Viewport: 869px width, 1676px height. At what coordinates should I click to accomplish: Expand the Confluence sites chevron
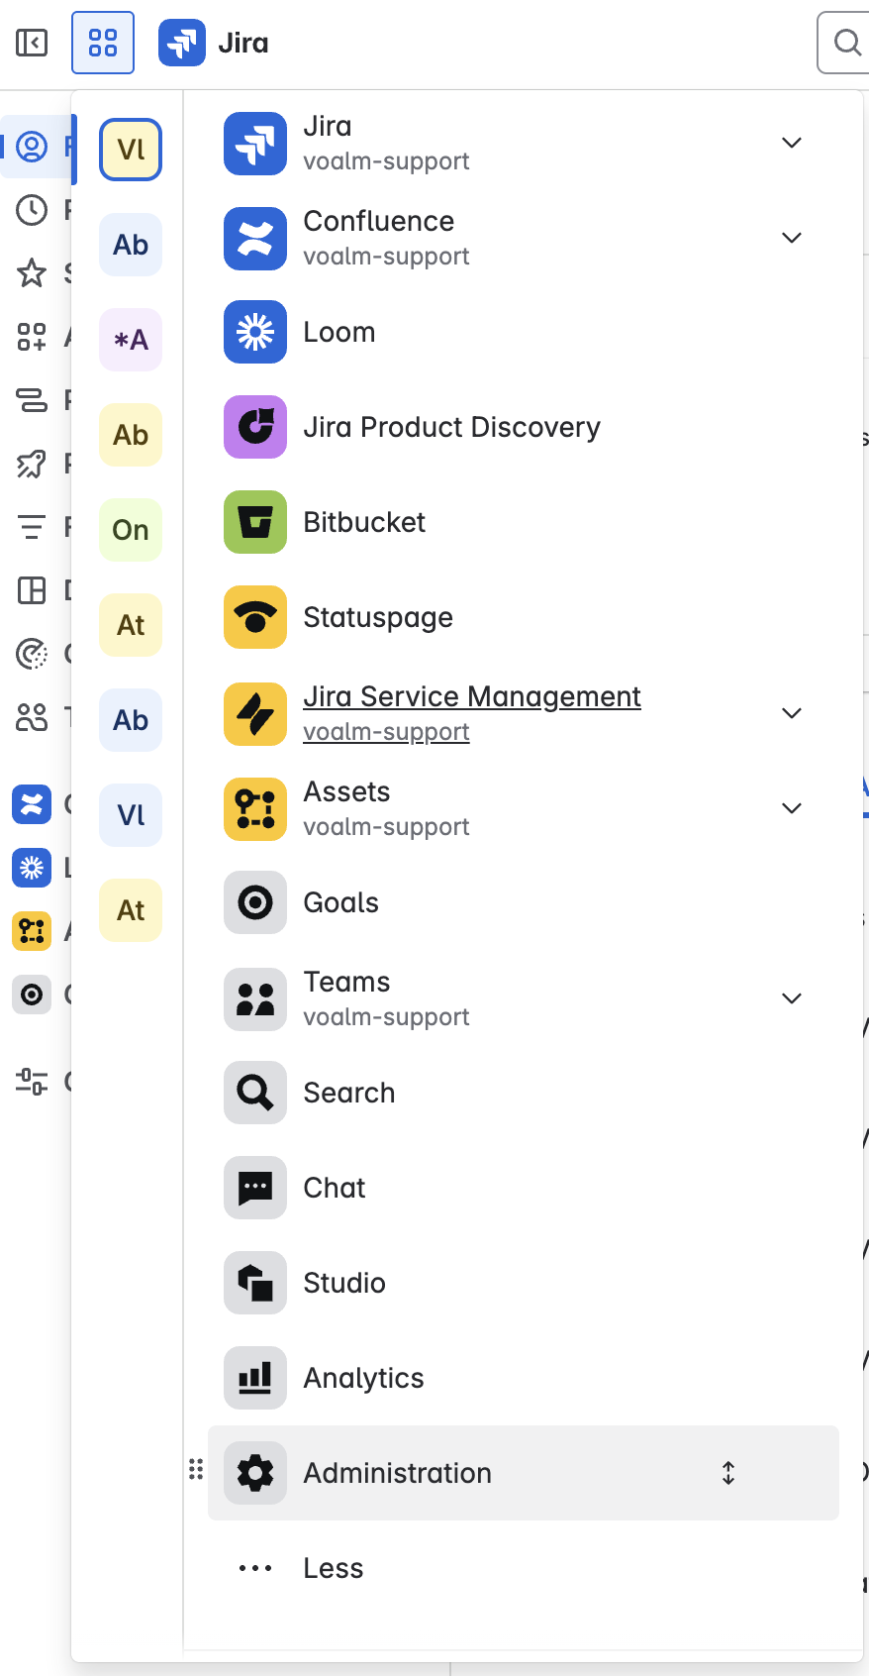click(791, 238)
